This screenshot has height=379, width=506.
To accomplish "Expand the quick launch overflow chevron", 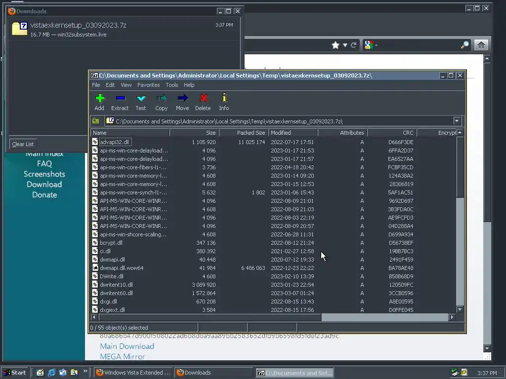I will point(85,371).
